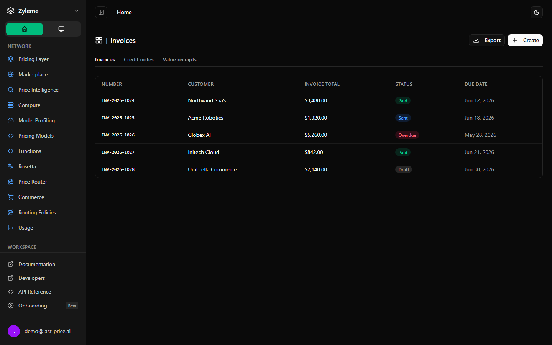This screenshot has width=552, height=345.
Task: Open invoice INV-2026-1028
Action: [118, 169]
